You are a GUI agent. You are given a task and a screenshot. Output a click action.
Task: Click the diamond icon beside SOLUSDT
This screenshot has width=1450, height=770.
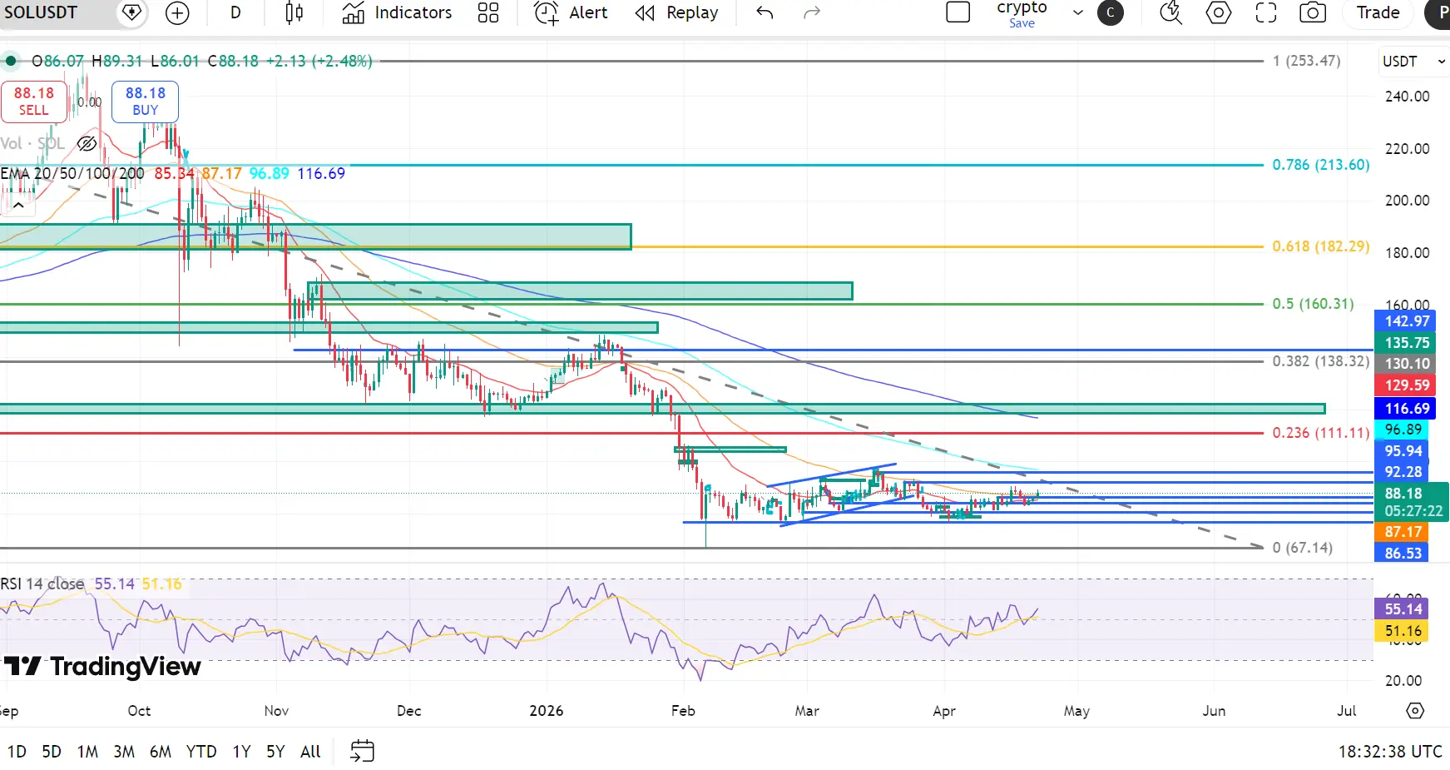pyautogui.click(x=131, y=12)
